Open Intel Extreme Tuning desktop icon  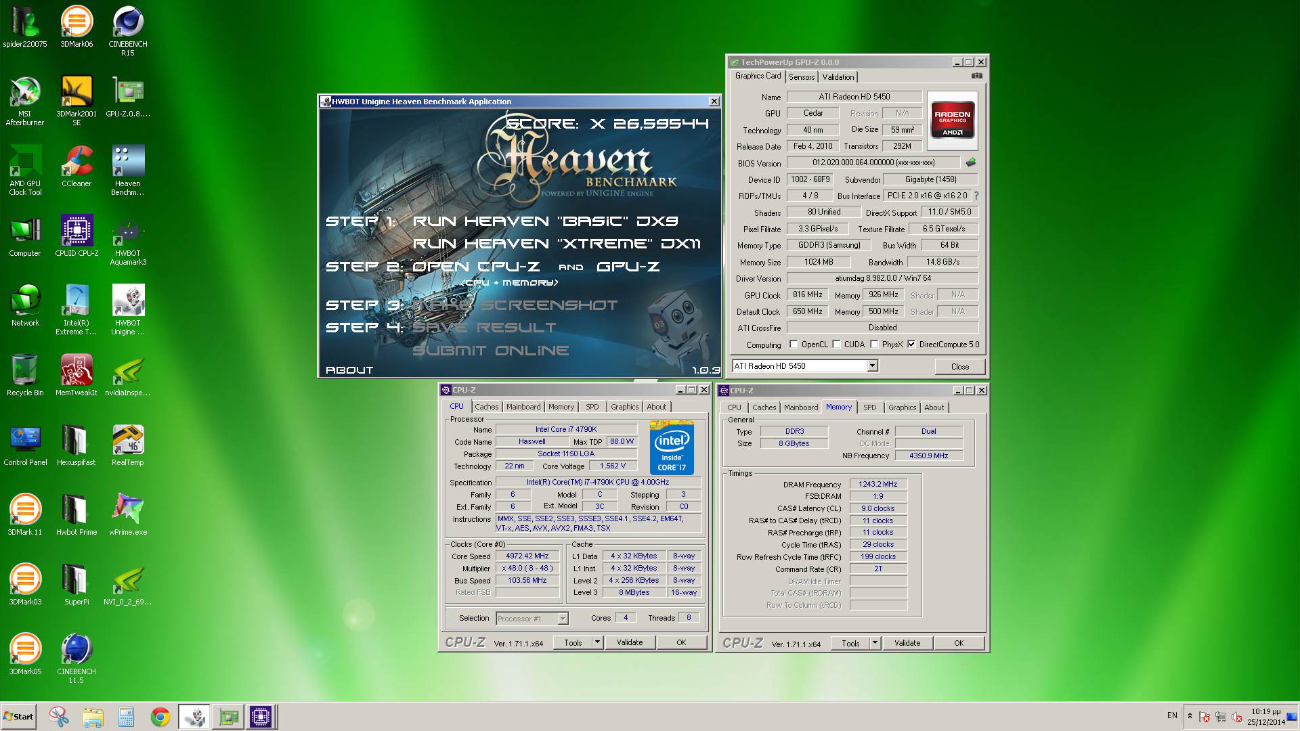(x=77, y=310)
